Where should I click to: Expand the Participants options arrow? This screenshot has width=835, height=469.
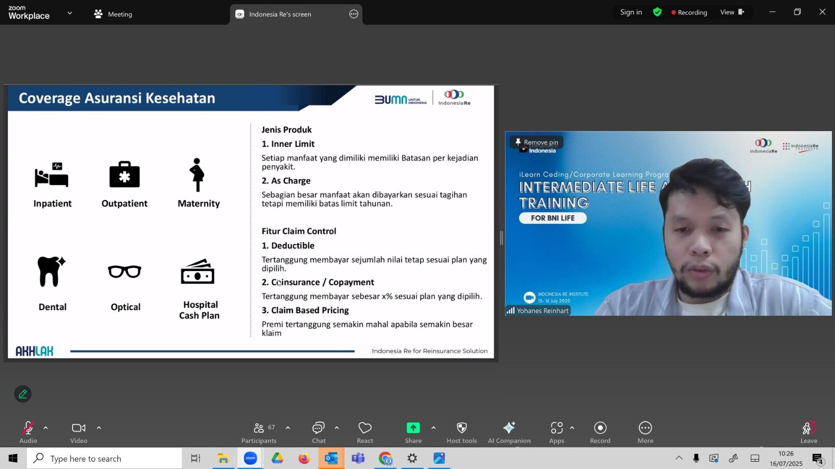[x=288, y=428]
